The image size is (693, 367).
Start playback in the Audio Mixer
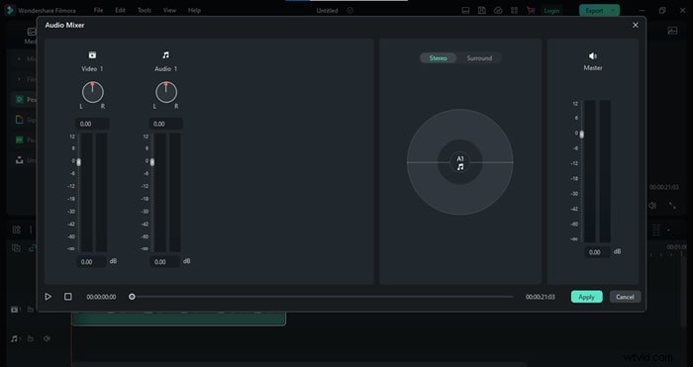49,297
